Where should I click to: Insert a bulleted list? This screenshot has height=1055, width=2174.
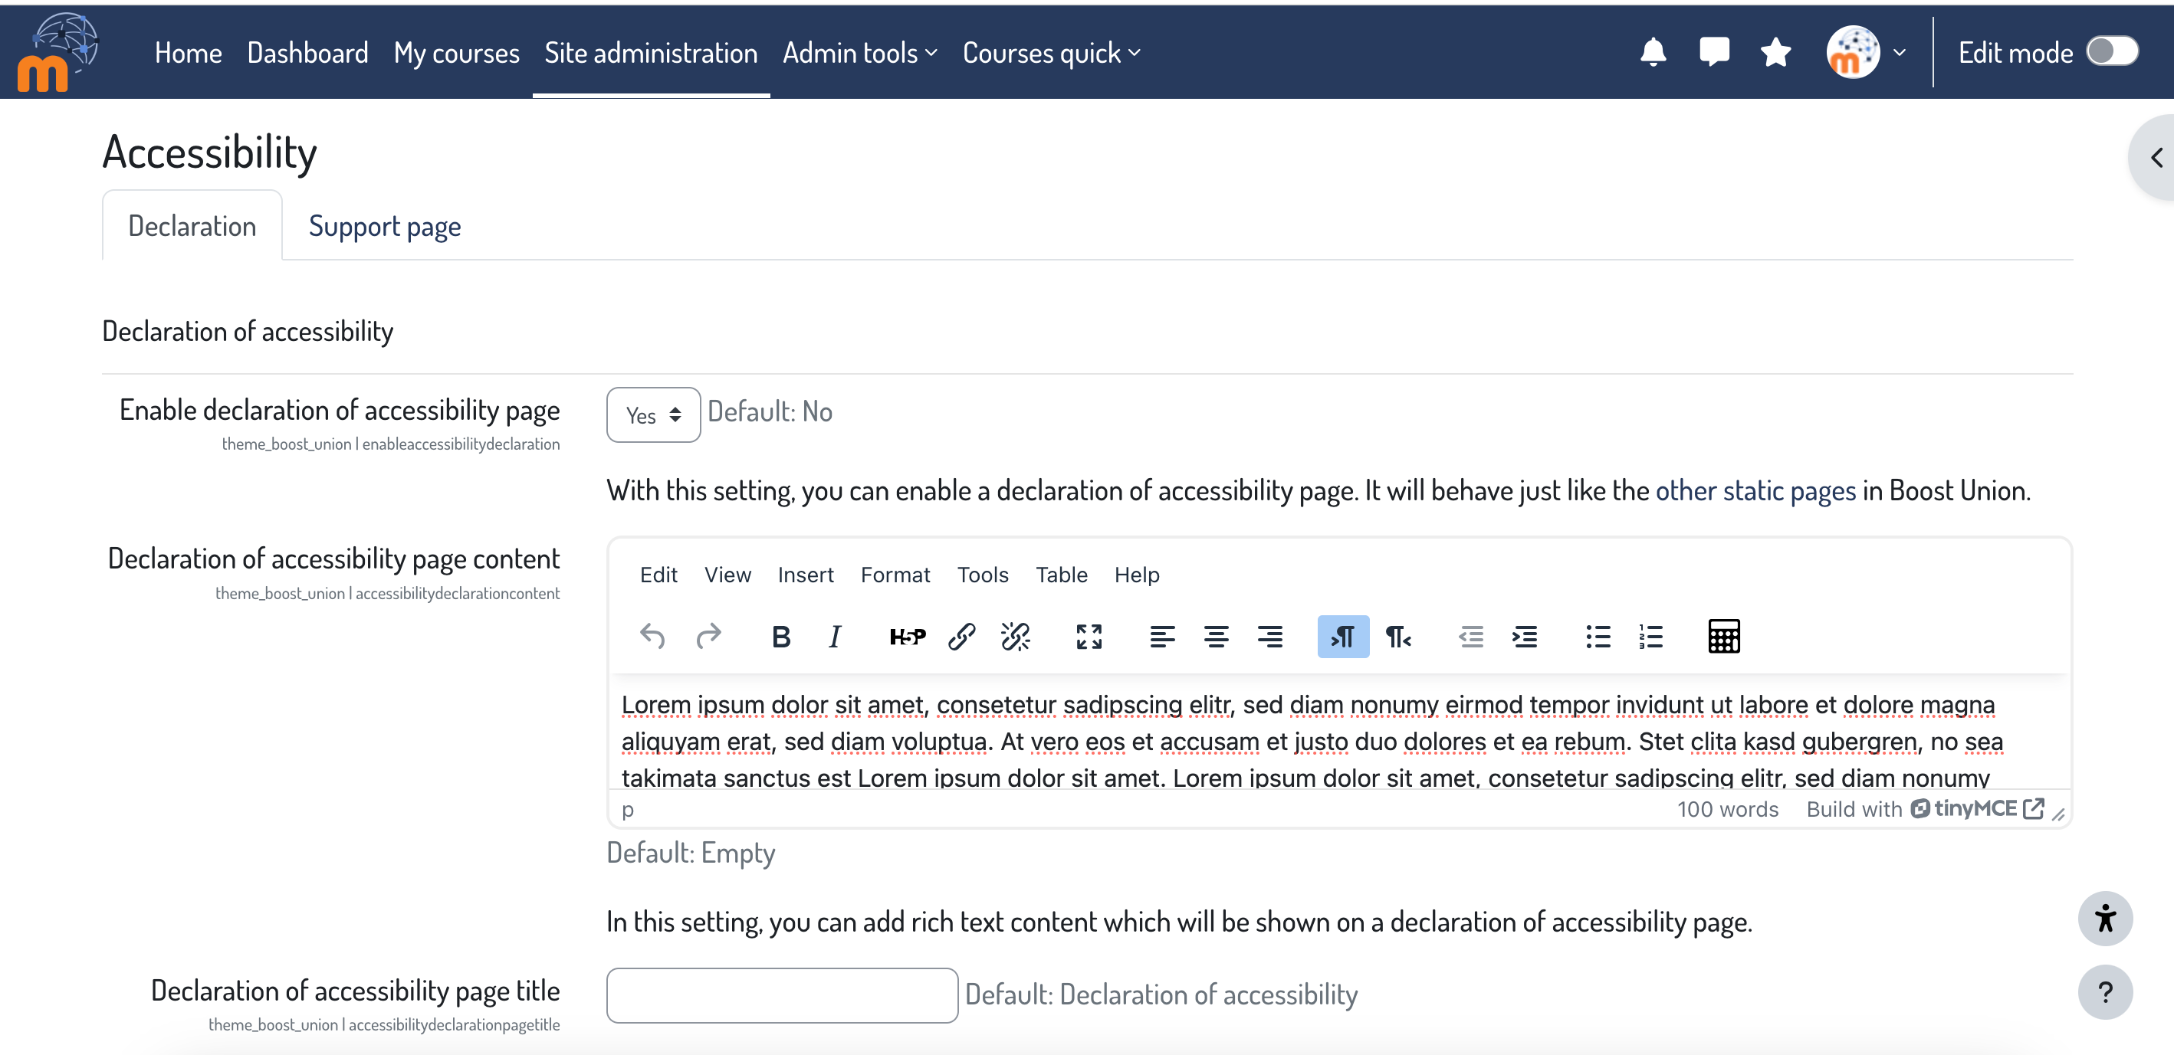1598,637
